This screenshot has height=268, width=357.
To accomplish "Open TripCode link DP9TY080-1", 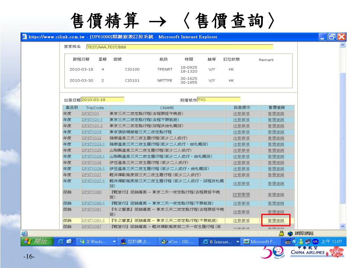I will pyautogui.click(x=93, y=203).
